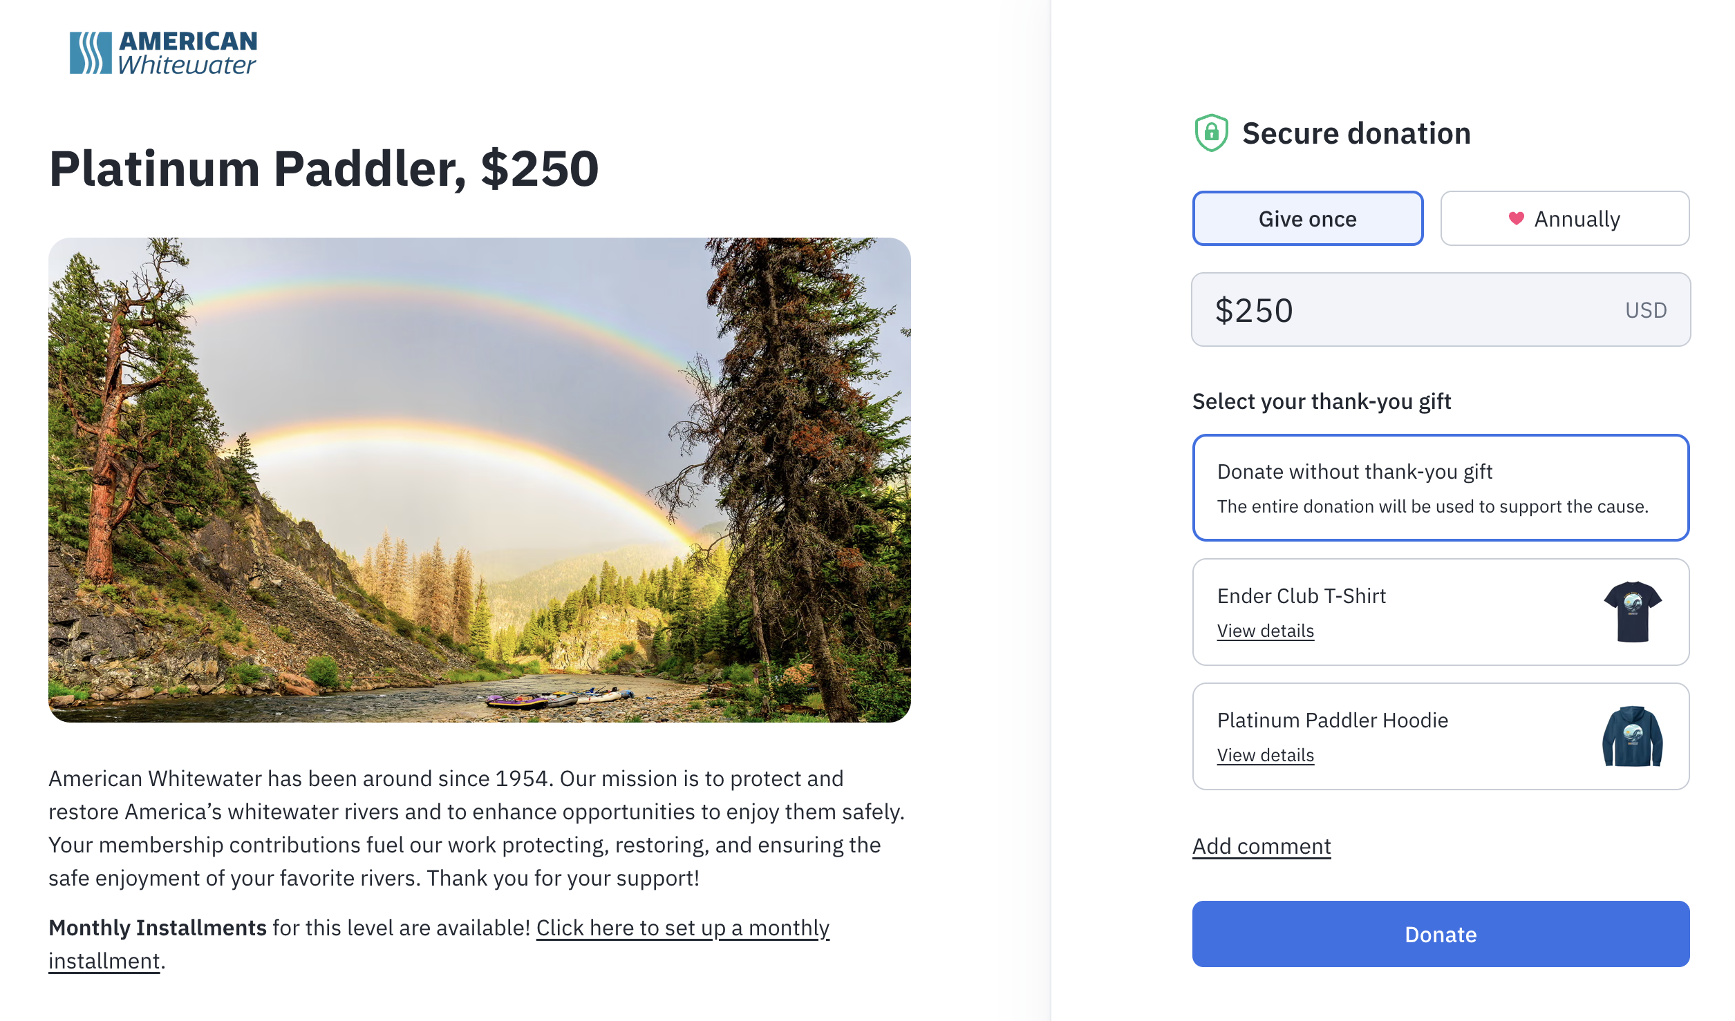
Task: Click the Platinum Paddler, $250 heading
Action: pos(323,169)
